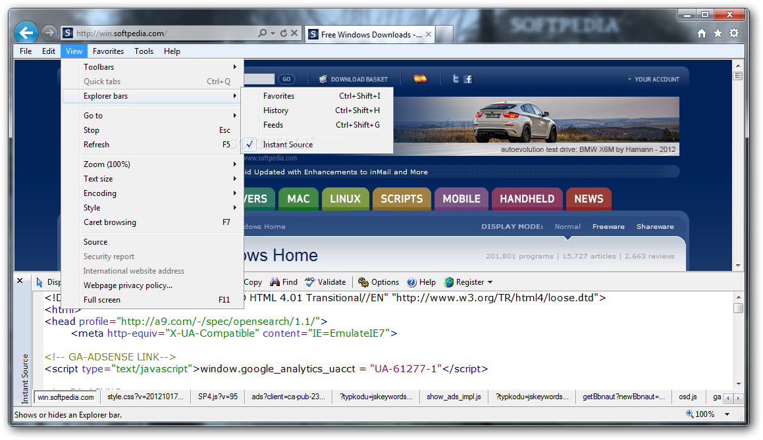This screenshot has width=763, height=440.
Task: Close the Free Windows Downloads tab
Action: point(428,34)
